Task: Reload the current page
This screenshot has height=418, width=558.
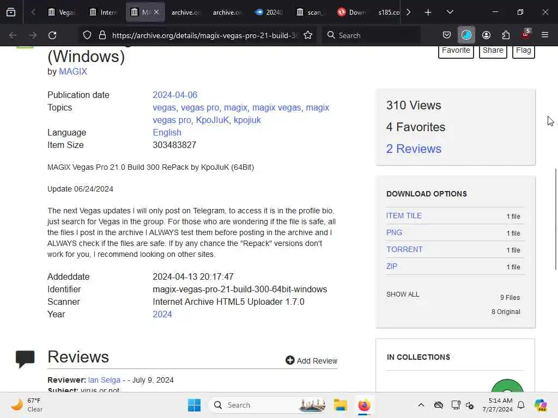Action: coord(52,35)
